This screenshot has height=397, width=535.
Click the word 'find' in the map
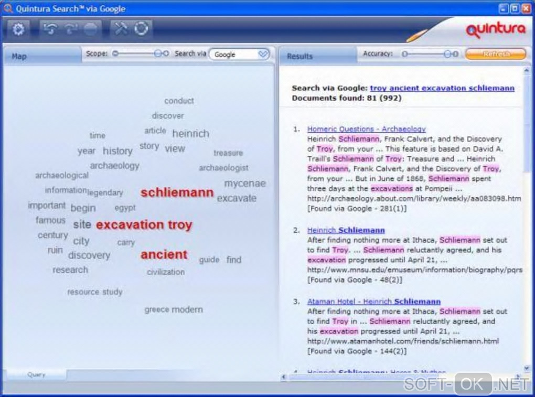click(x=234, y=260)
